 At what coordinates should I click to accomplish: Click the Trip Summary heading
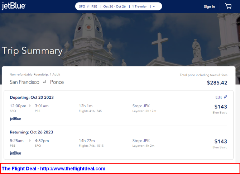(32, 51)
